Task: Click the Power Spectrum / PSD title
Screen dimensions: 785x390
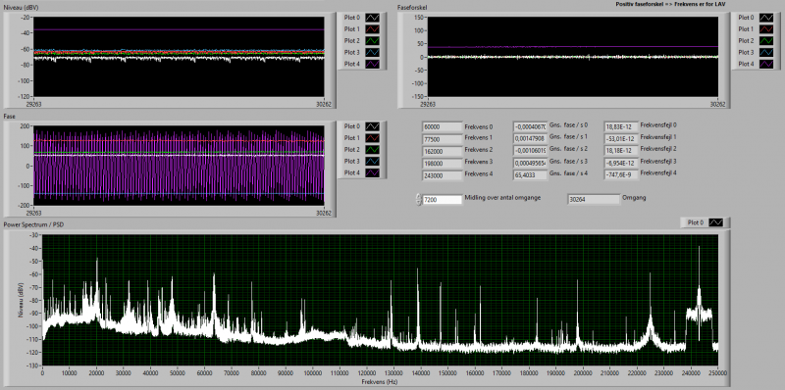Action: click(x=33, y=224)
